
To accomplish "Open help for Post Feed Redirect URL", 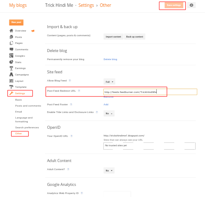I will coord(79,91).
